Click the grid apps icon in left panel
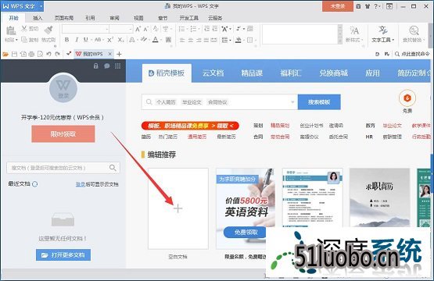Image resolution: width=434 pixels, height=281 pixels. click(117, 66)
